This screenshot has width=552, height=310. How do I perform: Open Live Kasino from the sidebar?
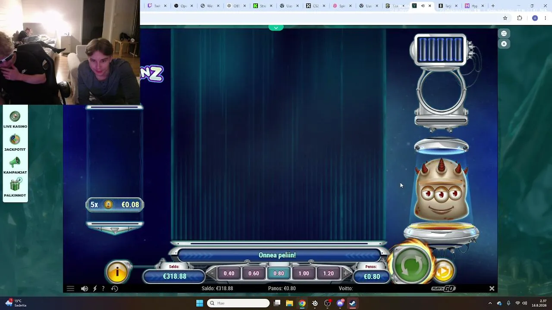[x=15, y=120]
